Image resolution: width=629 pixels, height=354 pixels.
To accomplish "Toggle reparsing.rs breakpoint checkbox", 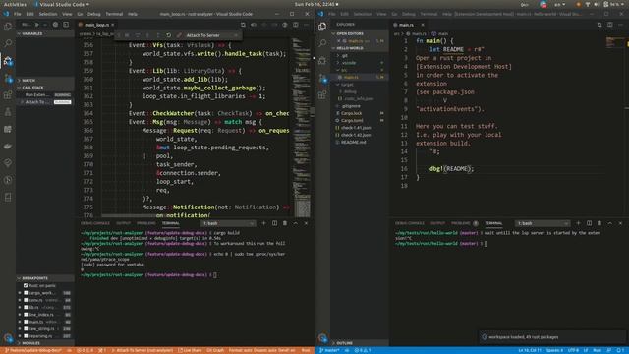I will pos(26,336).
